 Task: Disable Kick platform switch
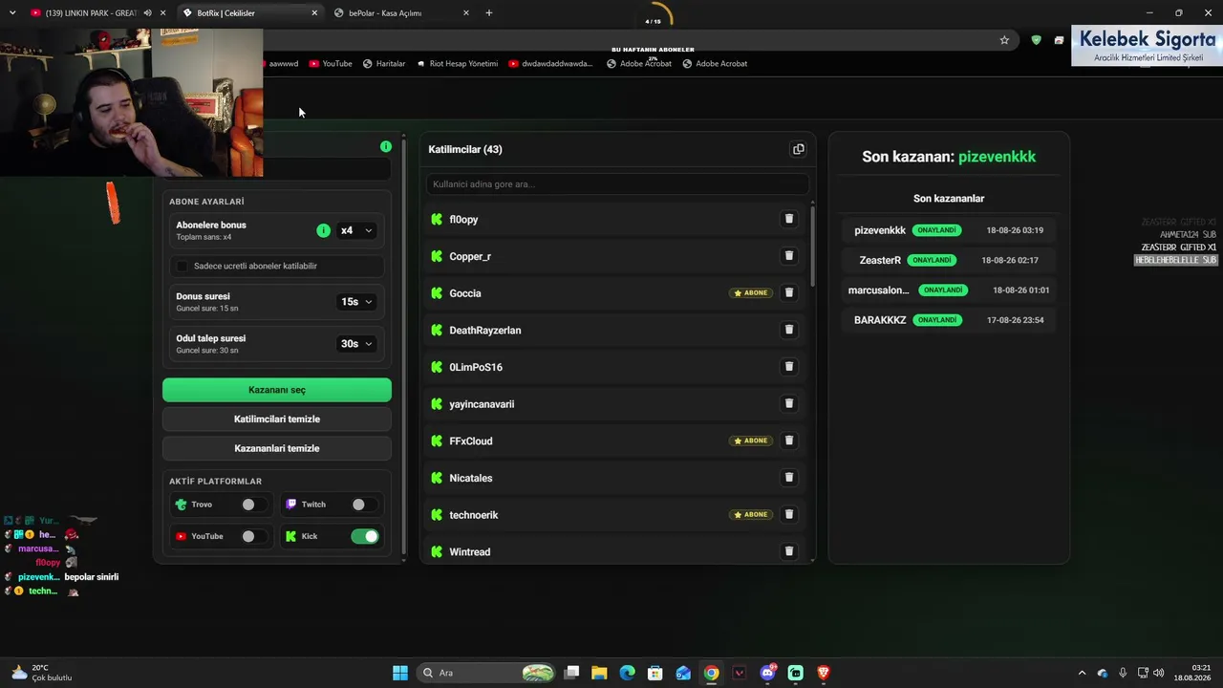click(365, 536)
